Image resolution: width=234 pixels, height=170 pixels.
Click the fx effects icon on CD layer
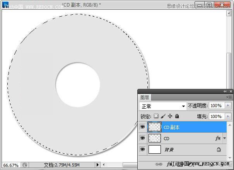pyautogui.click(x=218, y=138)
